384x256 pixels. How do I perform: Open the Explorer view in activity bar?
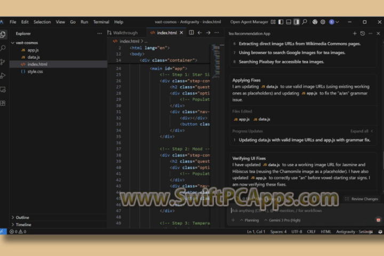click(x=3, y=34)
